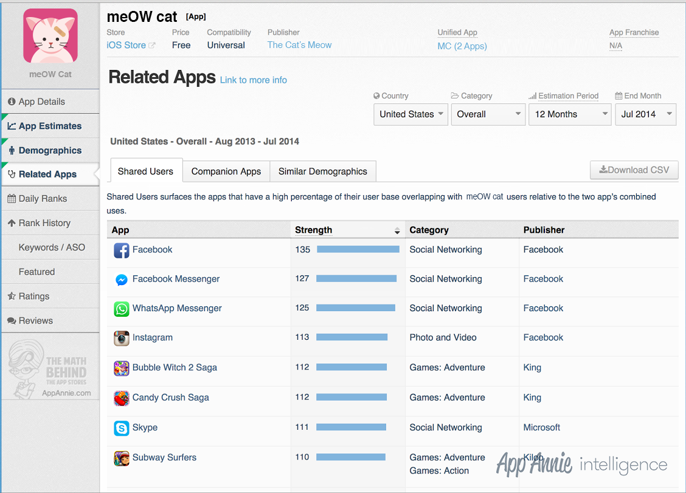Click the info icon beside App Details
Image resolution: width=686 pixels, height=493 pixels.
[x=12, y=102]
